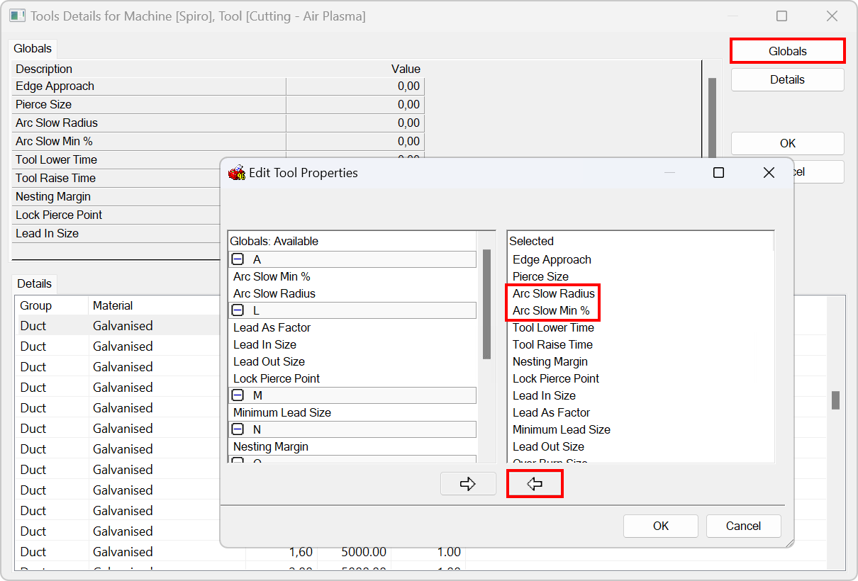Screen dimensions: 858x581
Task: Switch to the Globals tab
Action: point(33,48)
